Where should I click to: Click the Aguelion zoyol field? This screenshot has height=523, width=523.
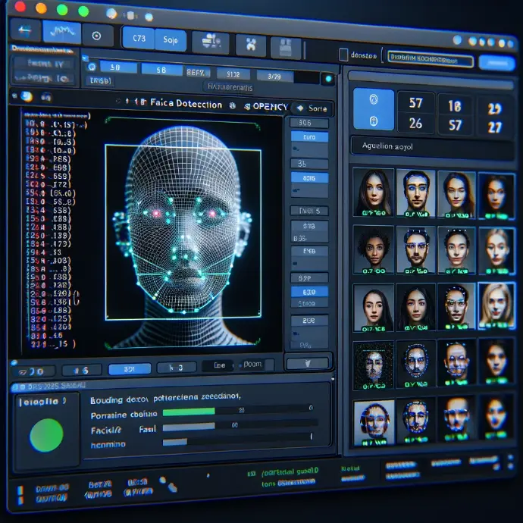click(431, 149)
